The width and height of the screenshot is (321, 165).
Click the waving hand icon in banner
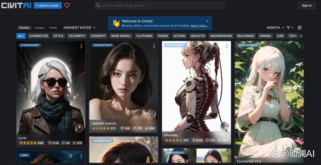[x=116, y=23]
